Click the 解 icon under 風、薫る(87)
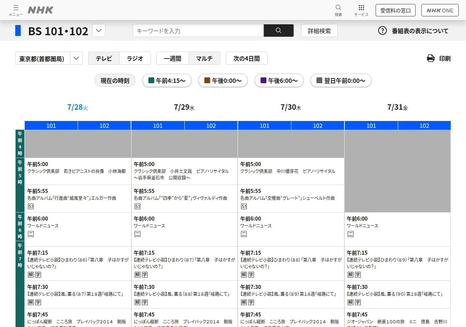 pos(31,302)
